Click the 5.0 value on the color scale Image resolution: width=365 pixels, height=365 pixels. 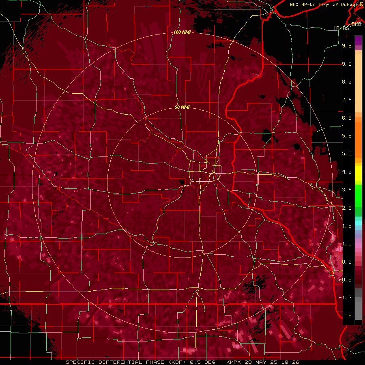click(x=347, y=154)
